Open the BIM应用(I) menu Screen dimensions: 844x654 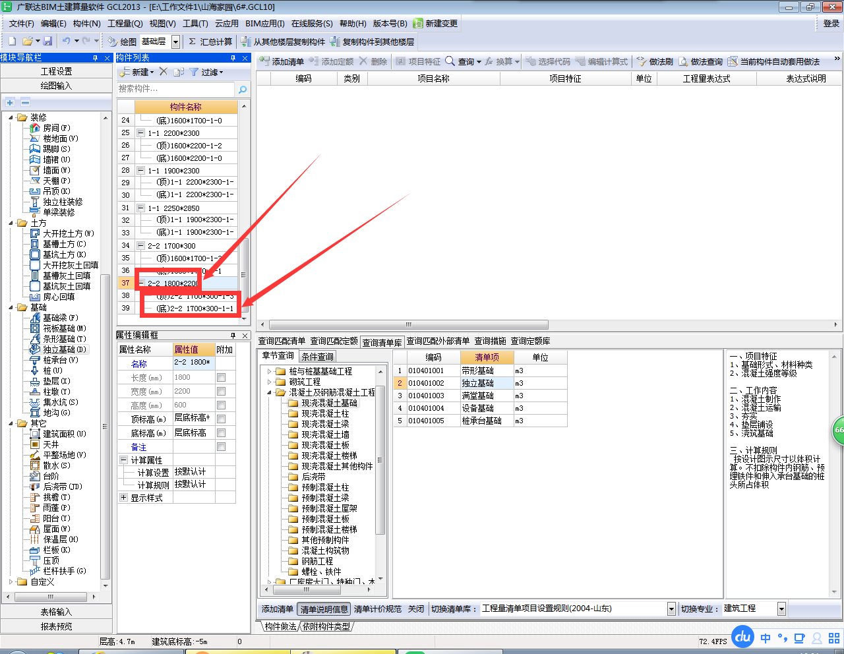(265, 24)
